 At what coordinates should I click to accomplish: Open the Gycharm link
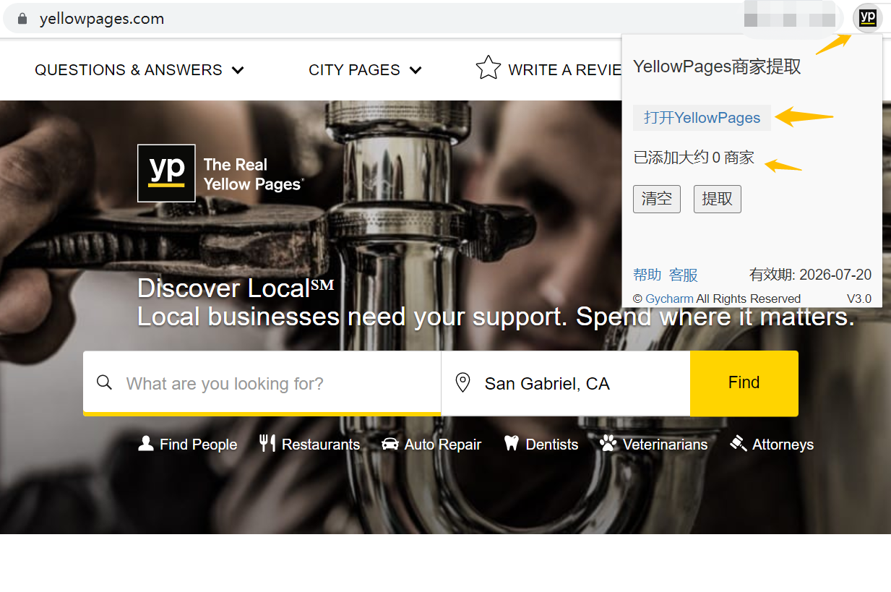tap(669, 299)
